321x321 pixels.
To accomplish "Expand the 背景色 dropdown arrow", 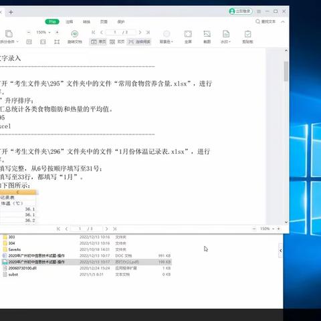I will (172, 41).
